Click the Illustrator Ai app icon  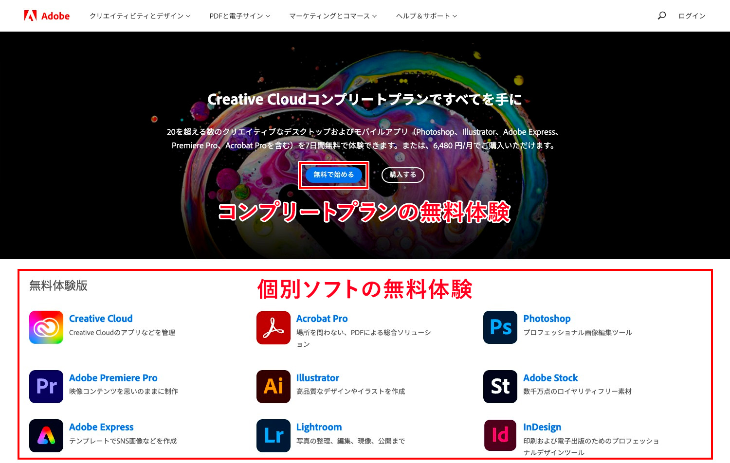(x=274, y=387)
